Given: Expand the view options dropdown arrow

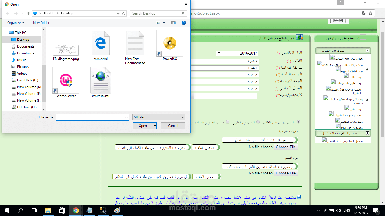Looking at the screenshot, I should [x=164, y=23].
